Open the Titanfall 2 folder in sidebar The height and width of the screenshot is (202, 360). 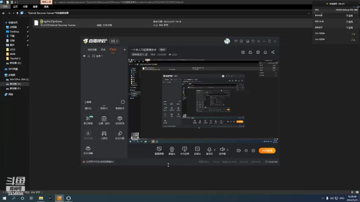point(15,58)
